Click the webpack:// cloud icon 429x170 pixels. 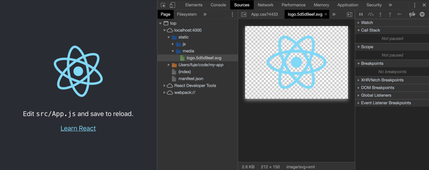click(x=170, y=92)
